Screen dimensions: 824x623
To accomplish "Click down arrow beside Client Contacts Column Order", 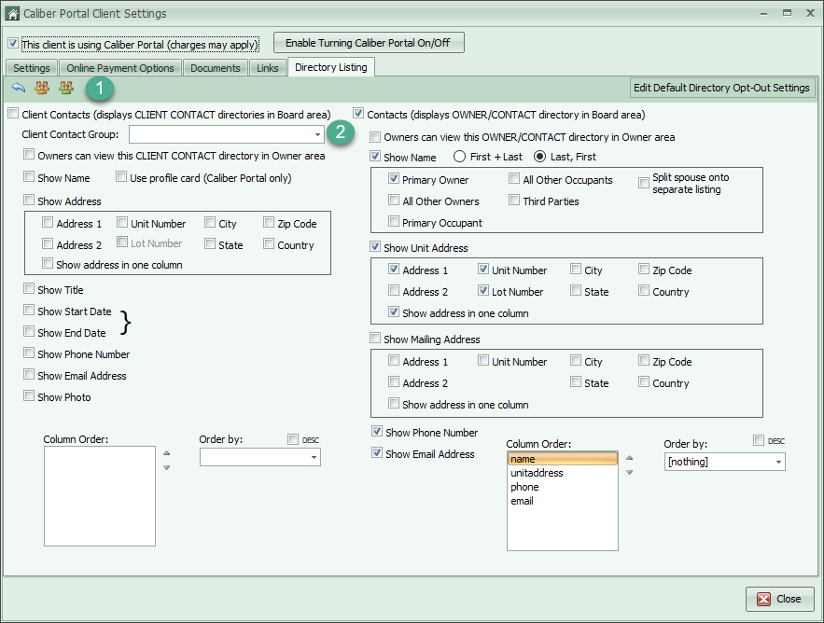I will [167, 467].
